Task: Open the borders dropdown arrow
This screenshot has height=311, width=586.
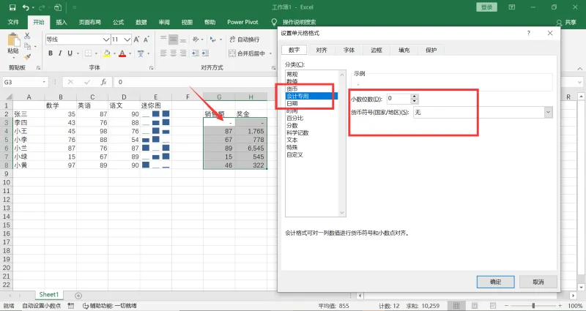Action: (96, 53)
